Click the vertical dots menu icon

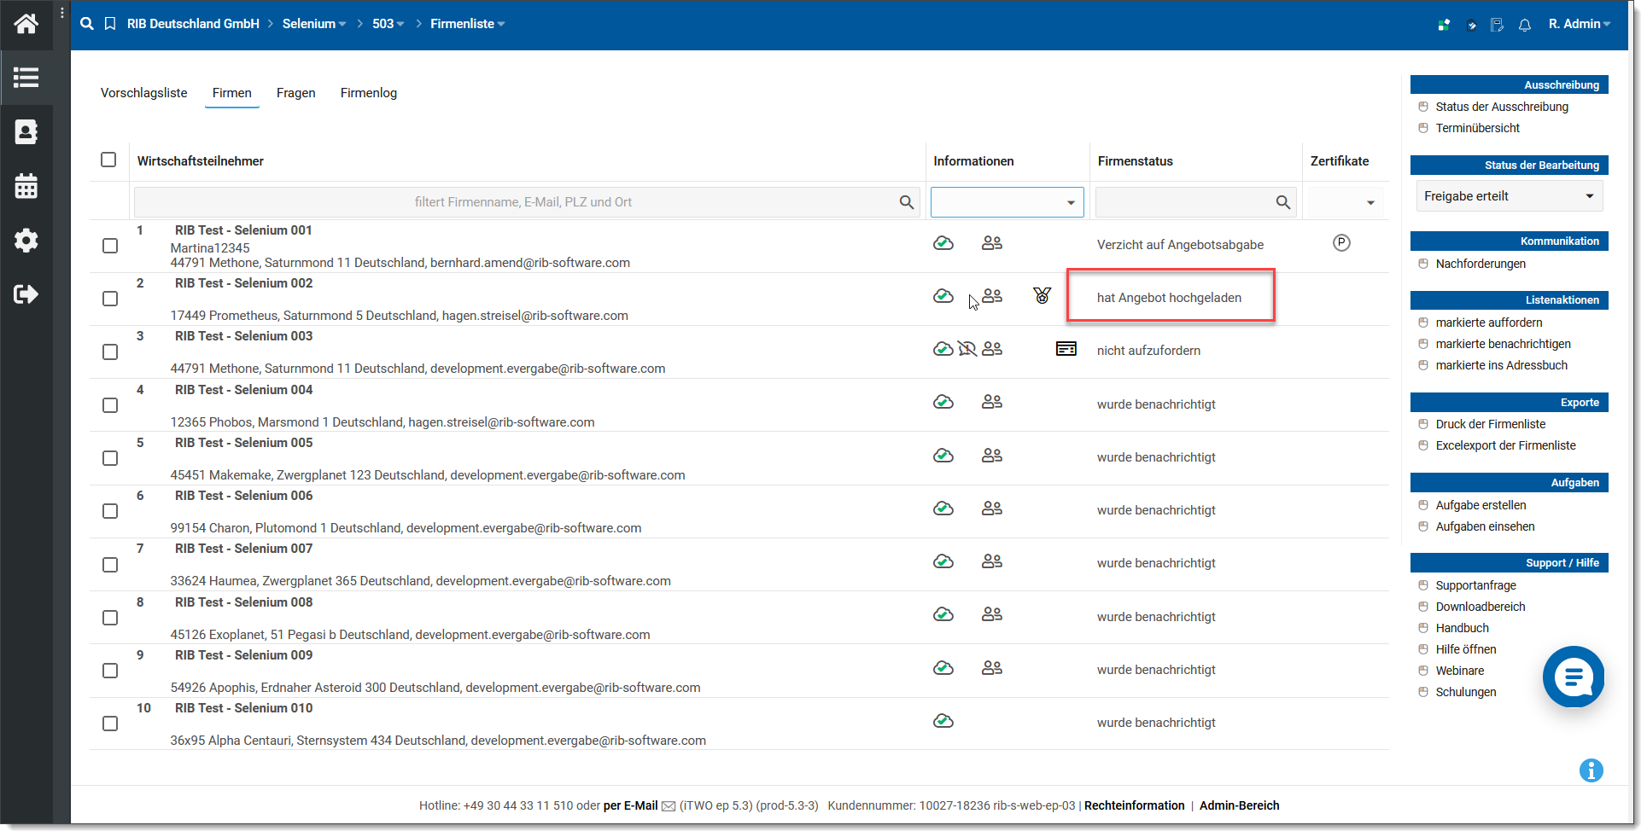[62, 13]
